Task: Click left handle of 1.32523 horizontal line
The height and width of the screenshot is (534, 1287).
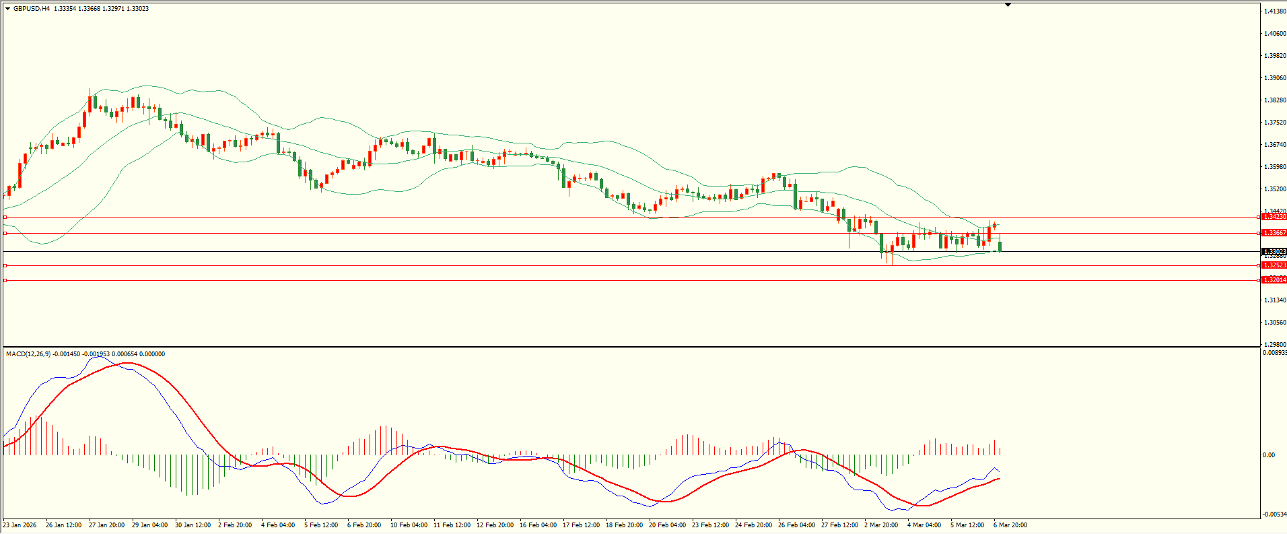Action: [x=5, y=265]
